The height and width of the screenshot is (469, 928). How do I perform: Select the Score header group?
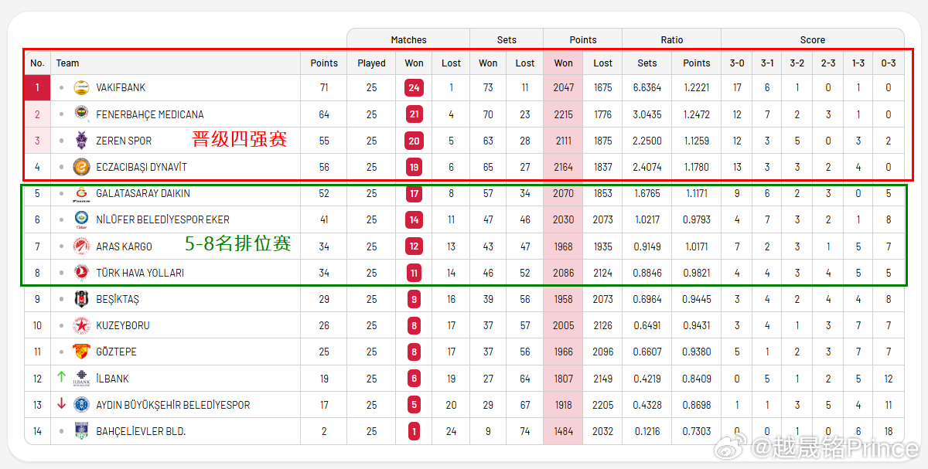click(x=813, y=40)
